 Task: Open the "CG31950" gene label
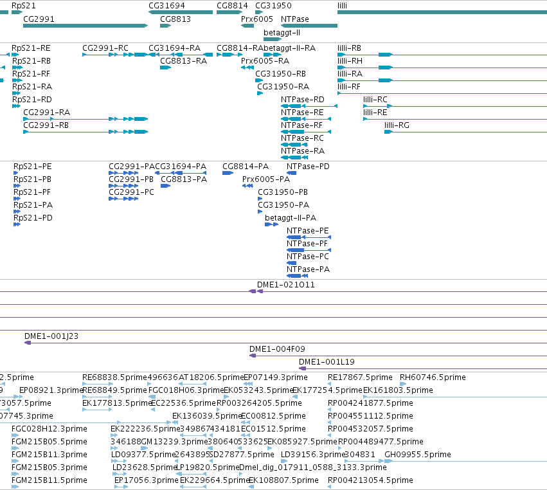coord(274,6)
